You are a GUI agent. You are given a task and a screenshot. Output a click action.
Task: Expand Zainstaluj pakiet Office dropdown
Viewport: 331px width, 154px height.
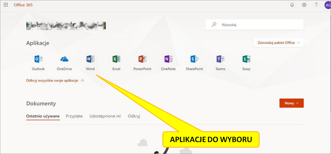click(279, 43)
